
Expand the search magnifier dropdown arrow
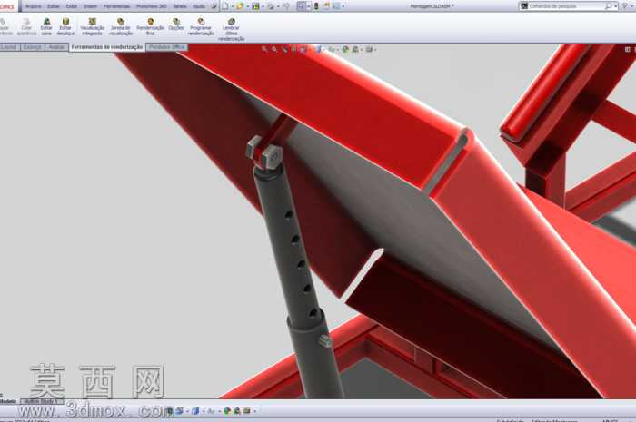pyautogui.click(x=615, y=6)
